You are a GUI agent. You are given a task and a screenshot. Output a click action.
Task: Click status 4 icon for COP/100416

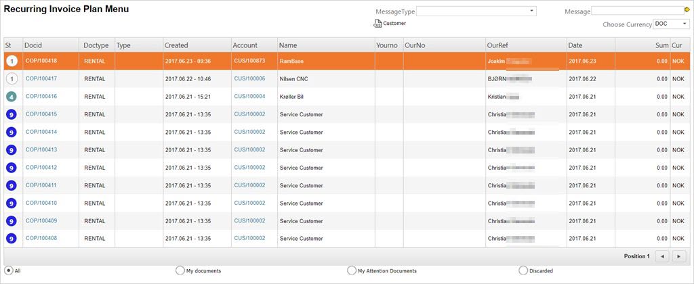coord(12,97)
